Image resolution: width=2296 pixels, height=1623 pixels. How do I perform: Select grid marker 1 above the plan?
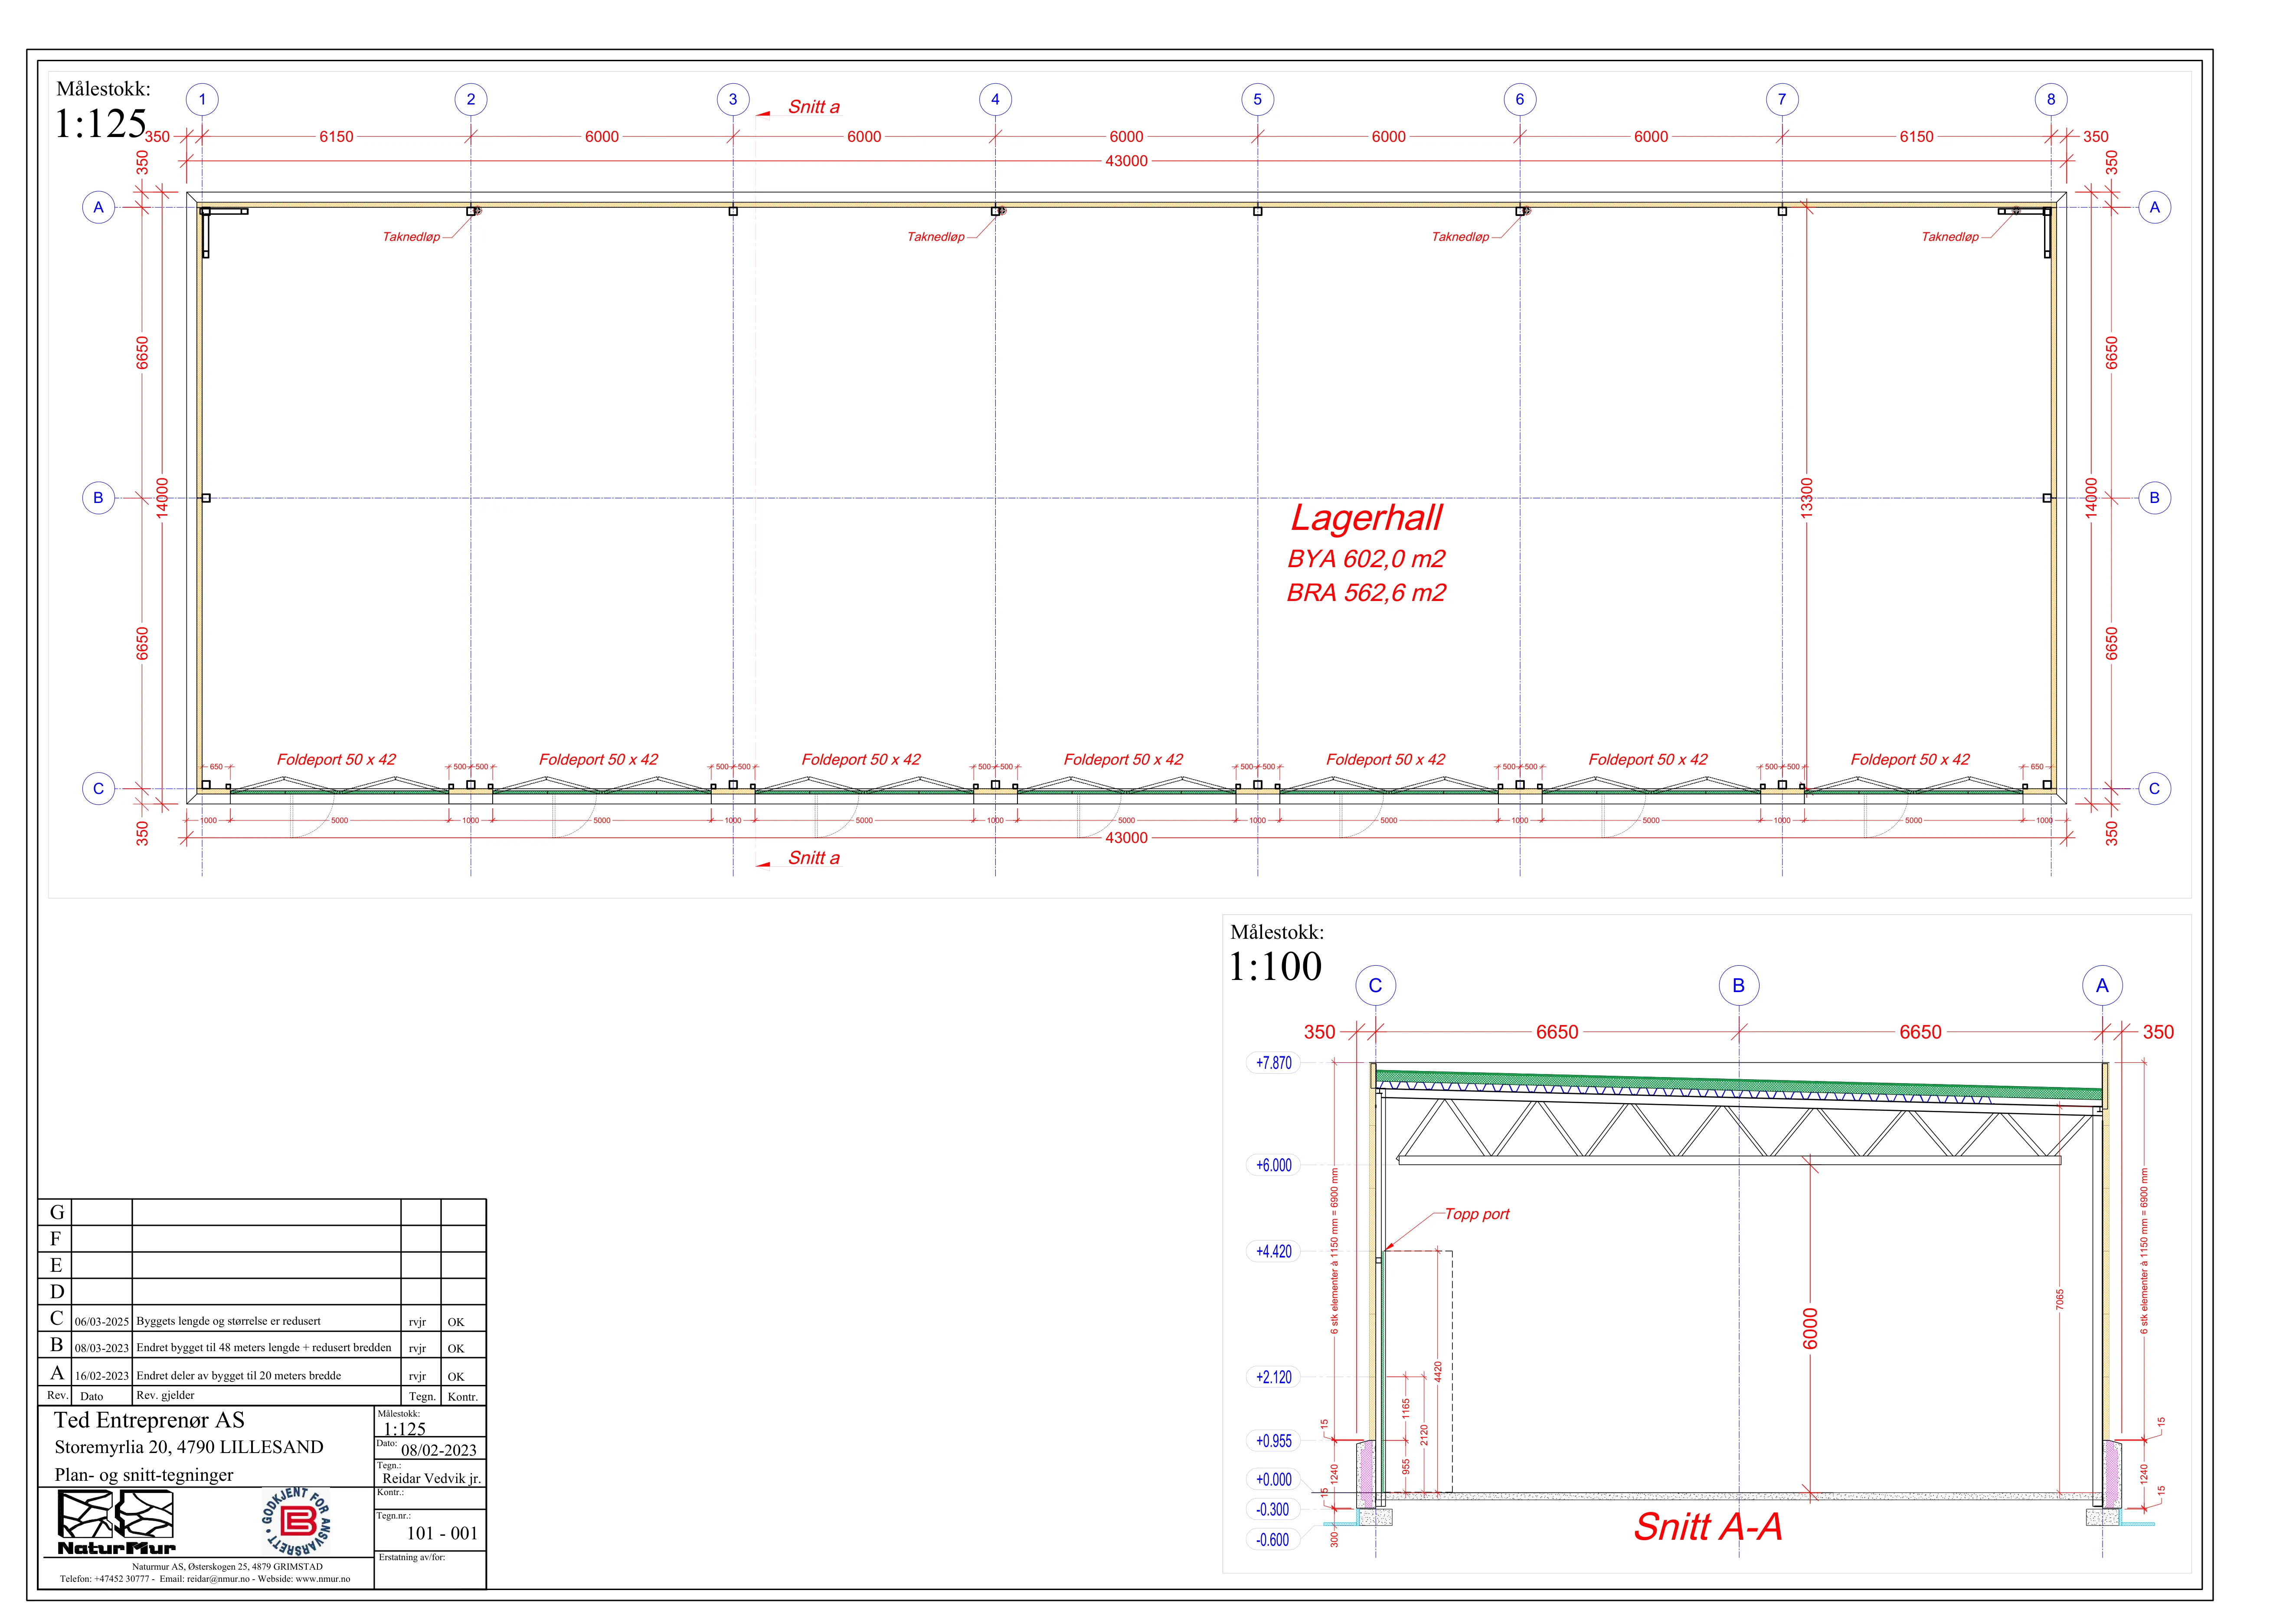click(202, 99)
